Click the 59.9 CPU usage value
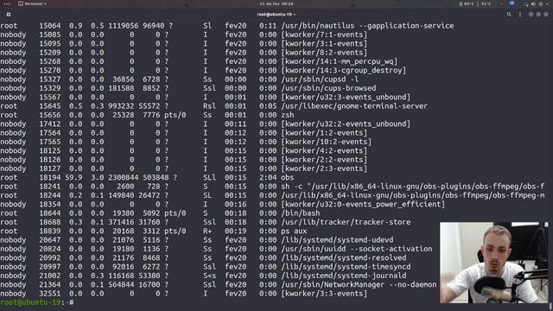 pyautogui.click(x=73, y=177)
